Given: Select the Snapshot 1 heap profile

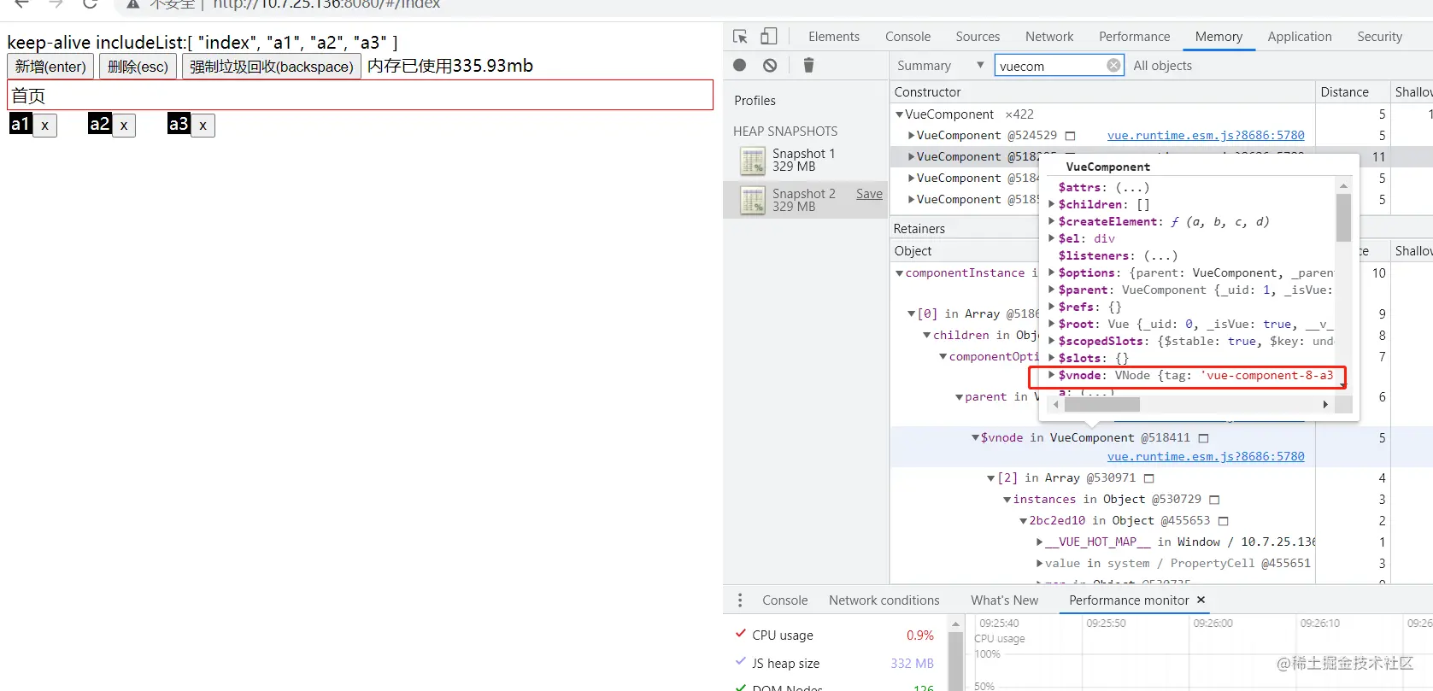Looking at the screenshot, I should pos(803,160).
